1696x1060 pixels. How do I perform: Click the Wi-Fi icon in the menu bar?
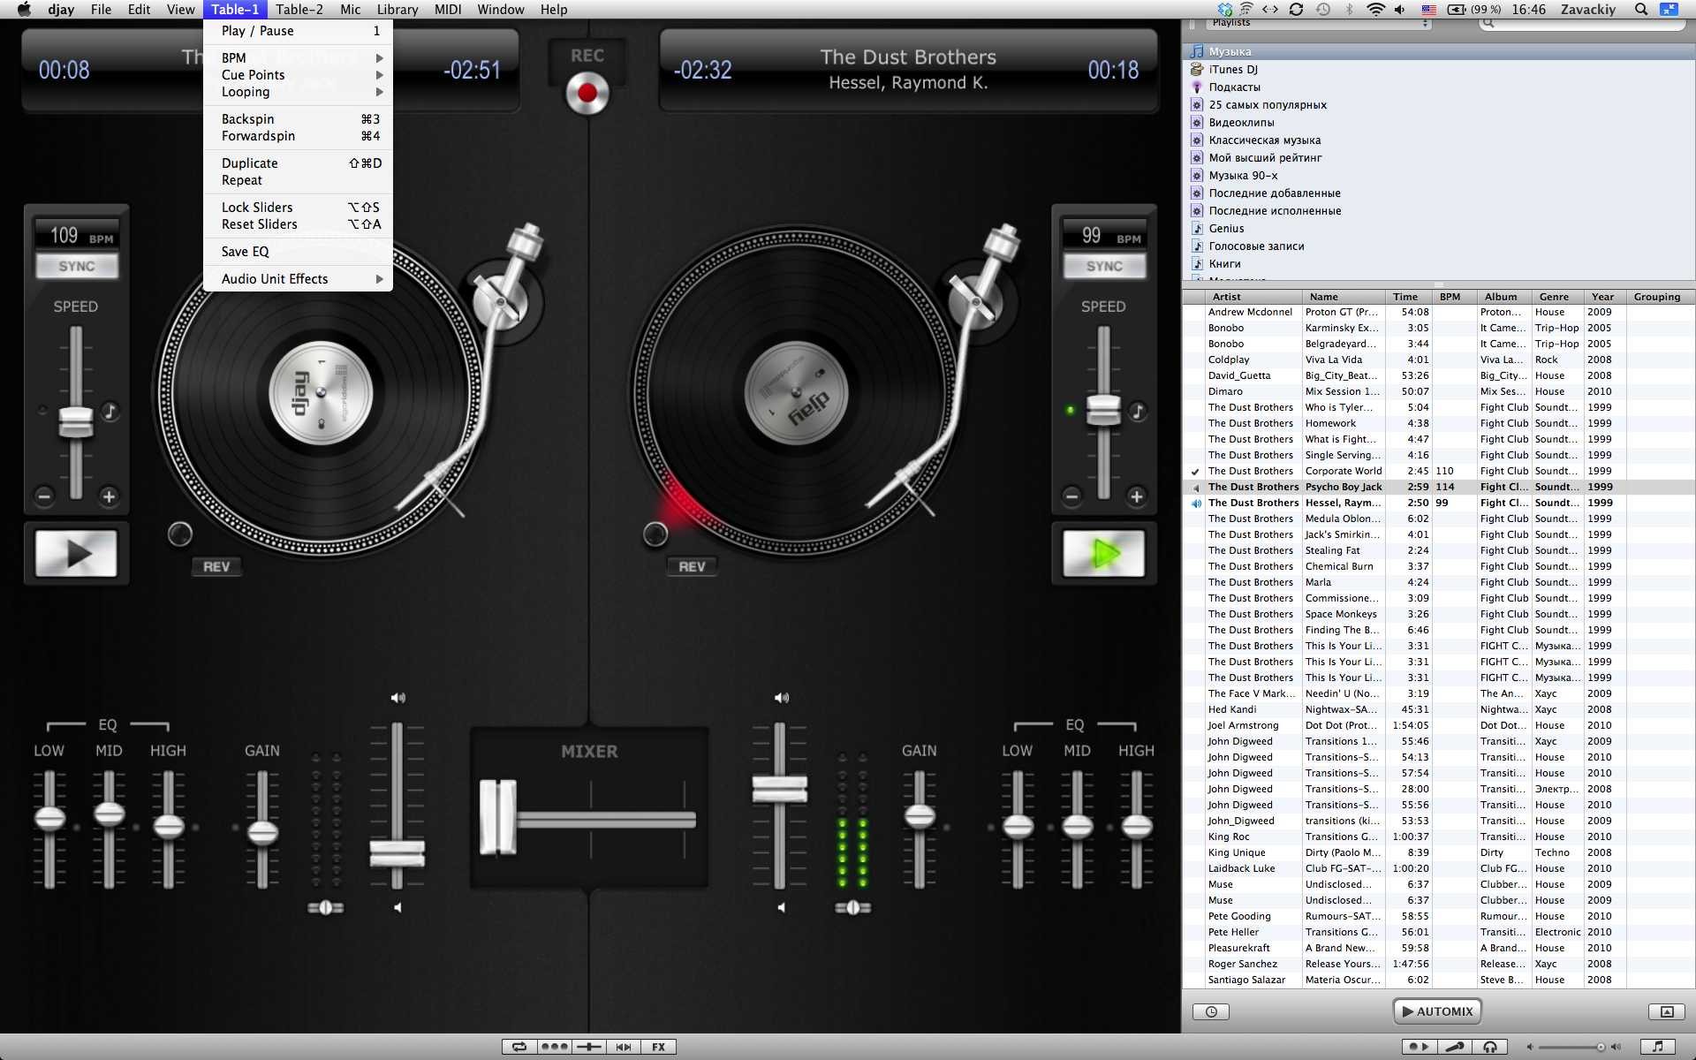point(1375,10)
